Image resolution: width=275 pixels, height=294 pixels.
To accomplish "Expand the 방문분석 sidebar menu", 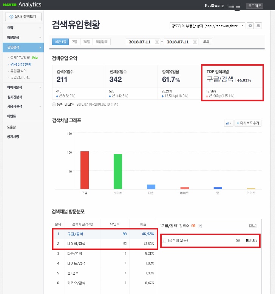I will (x=23, y=37).
